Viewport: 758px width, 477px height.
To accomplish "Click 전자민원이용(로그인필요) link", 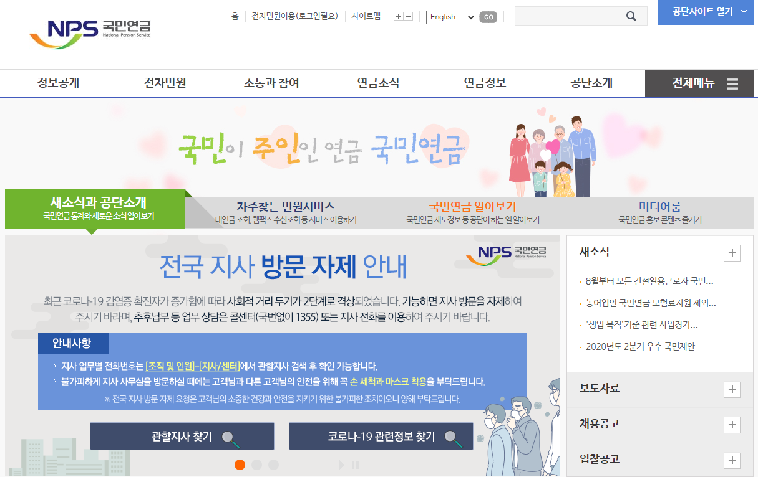I will [295, 16].
